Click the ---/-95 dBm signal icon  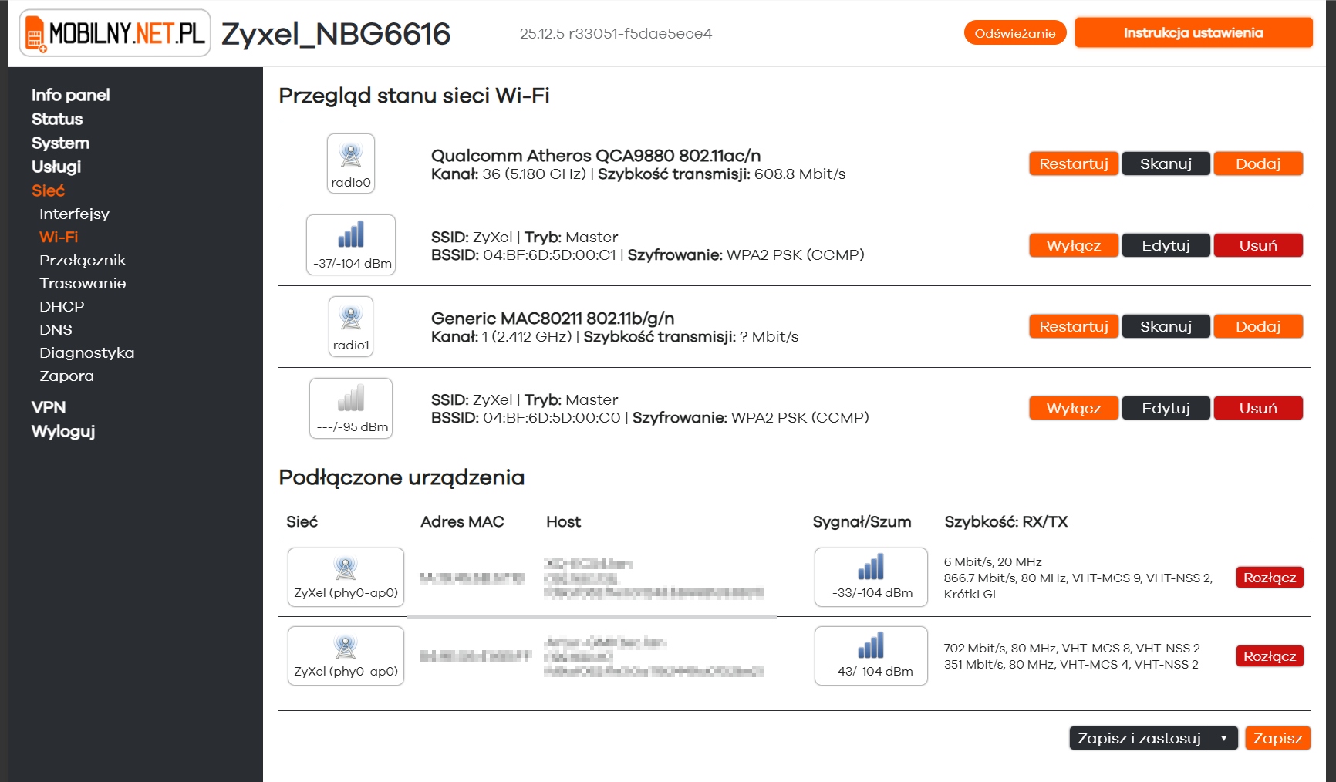(351, 408)
